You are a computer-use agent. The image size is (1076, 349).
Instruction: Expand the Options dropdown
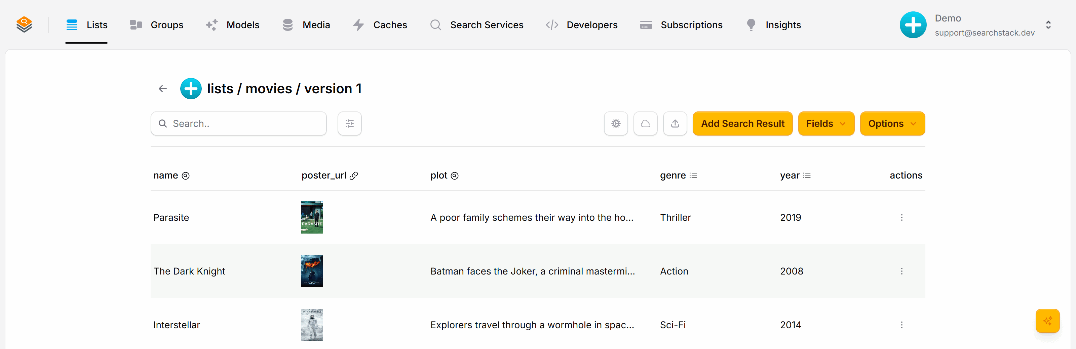click(x=892, y=123)
